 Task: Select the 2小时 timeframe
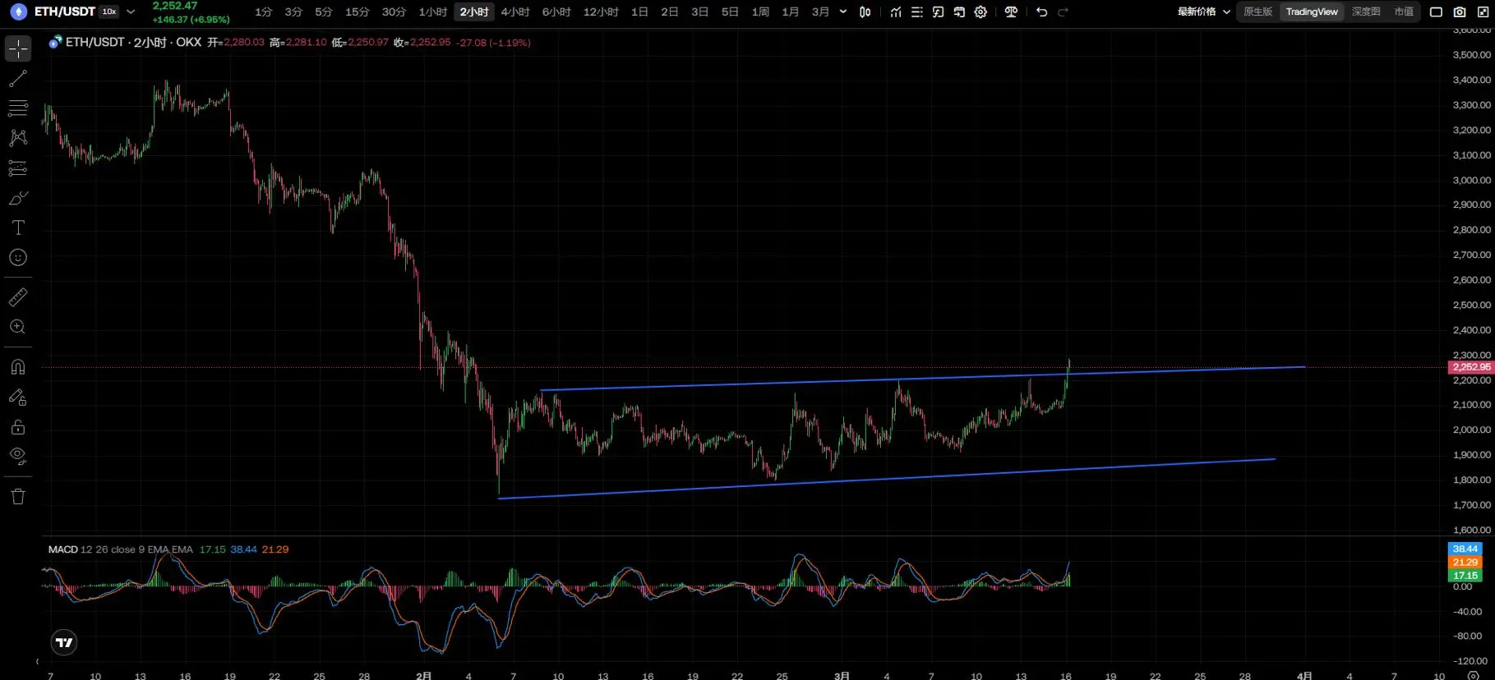474,12
